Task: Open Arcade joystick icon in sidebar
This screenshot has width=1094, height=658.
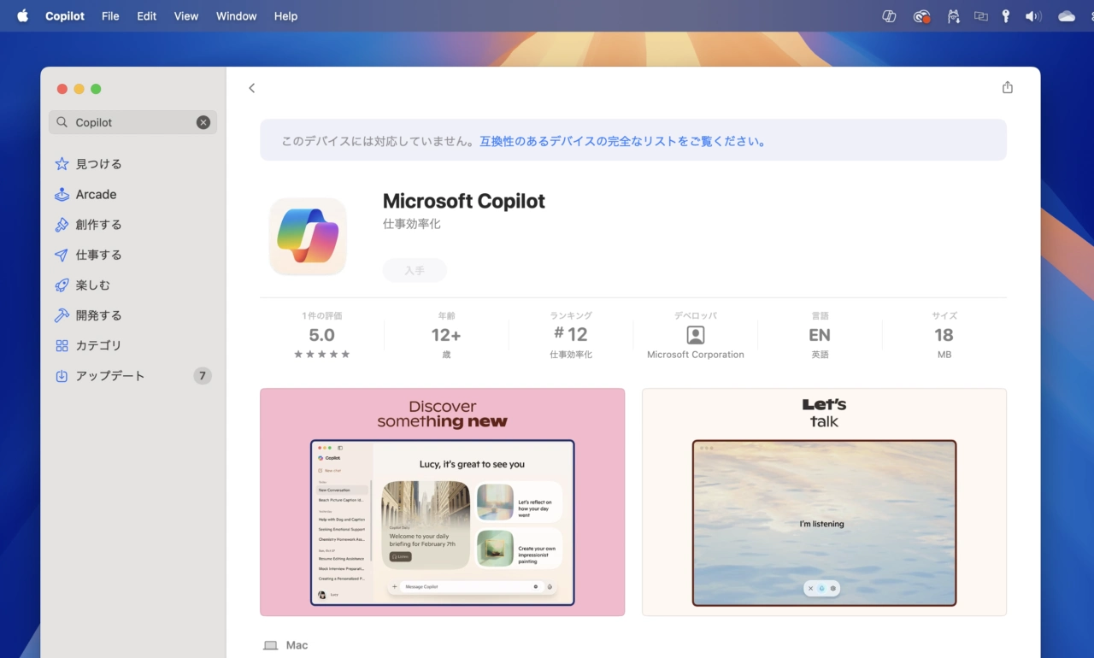Action: (62, 195)
